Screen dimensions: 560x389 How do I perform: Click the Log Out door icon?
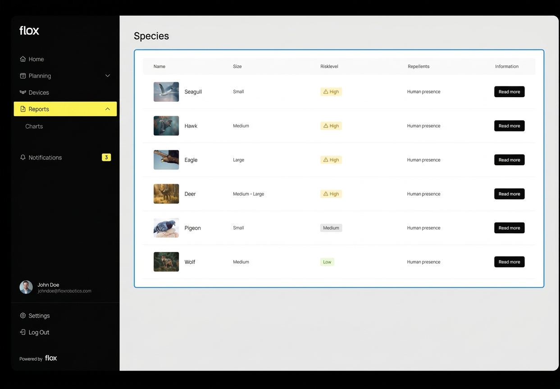coord(23,332)
